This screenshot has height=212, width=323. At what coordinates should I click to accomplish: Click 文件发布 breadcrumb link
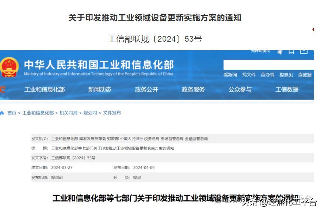(x=112, y=113)
